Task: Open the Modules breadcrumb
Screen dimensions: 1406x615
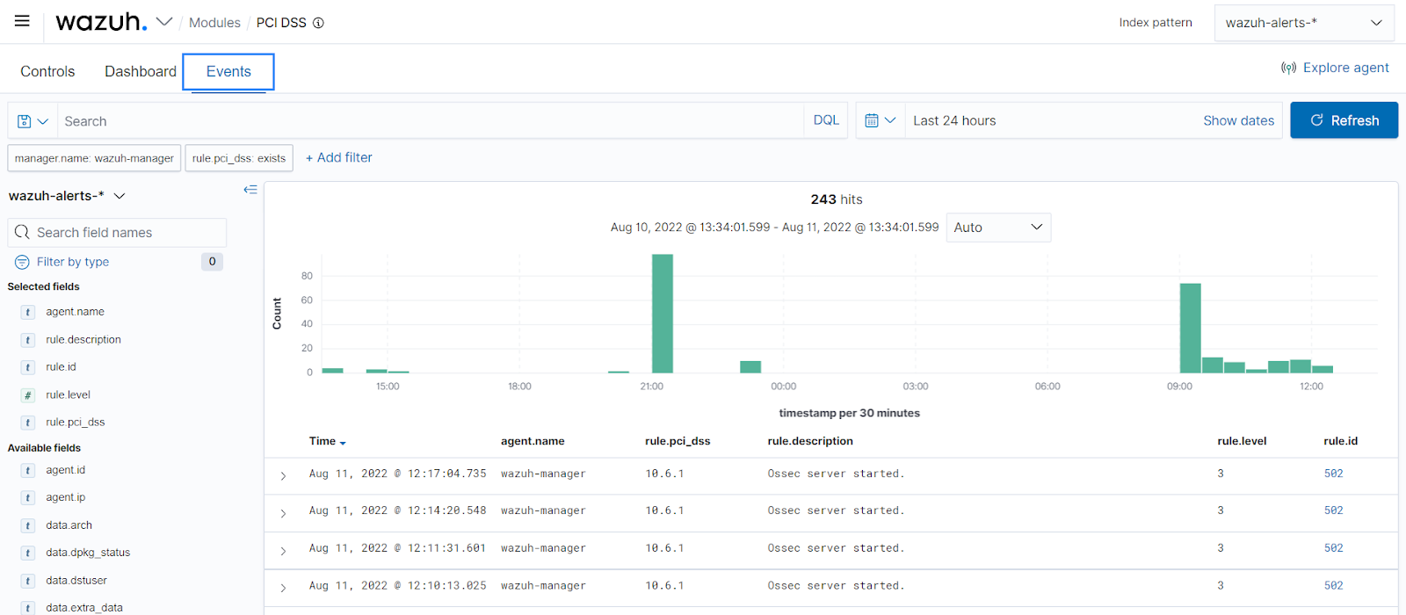Action: (214, 23)
